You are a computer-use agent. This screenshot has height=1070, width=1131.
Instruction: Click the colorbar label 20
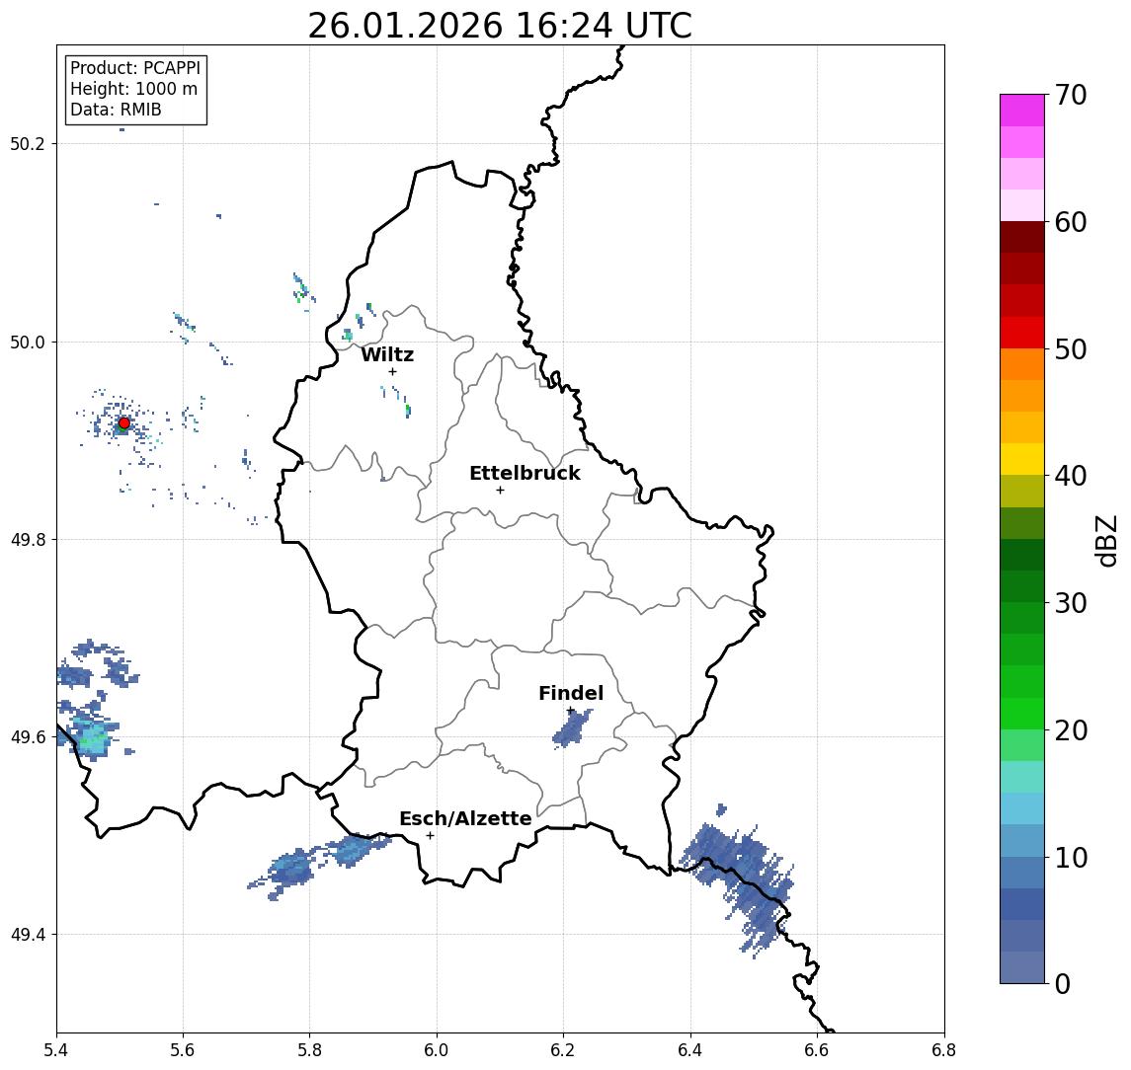coord(1070,730)
